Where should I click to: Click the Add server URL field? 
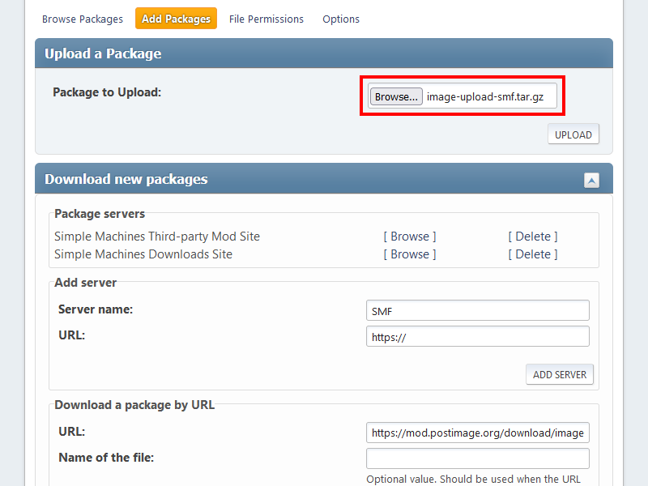(477, 337)
